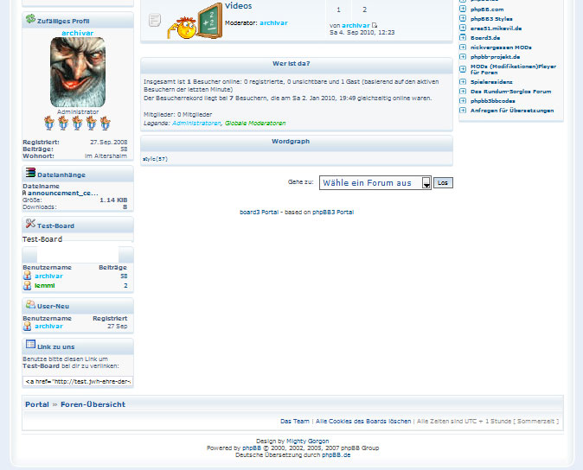Open archivar's avatar image
Screen dimensions: 583x470
click(x=78, y=73)
